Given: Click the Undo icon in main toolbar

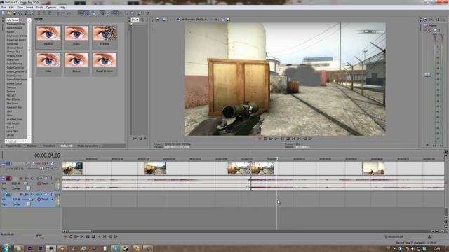Looking at the screenshot, I should tap(59, 13).
